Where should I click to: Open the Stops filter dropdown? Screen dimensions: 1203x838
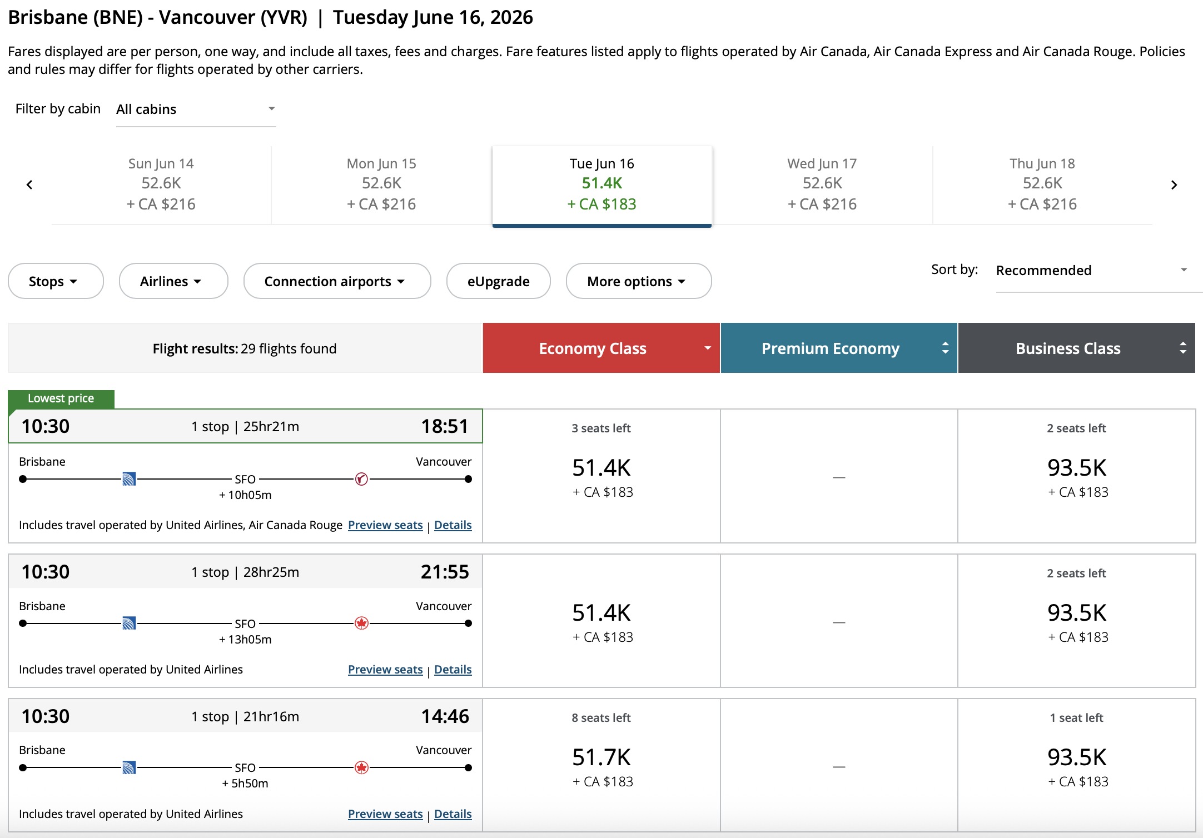click(x=56, y=281)
